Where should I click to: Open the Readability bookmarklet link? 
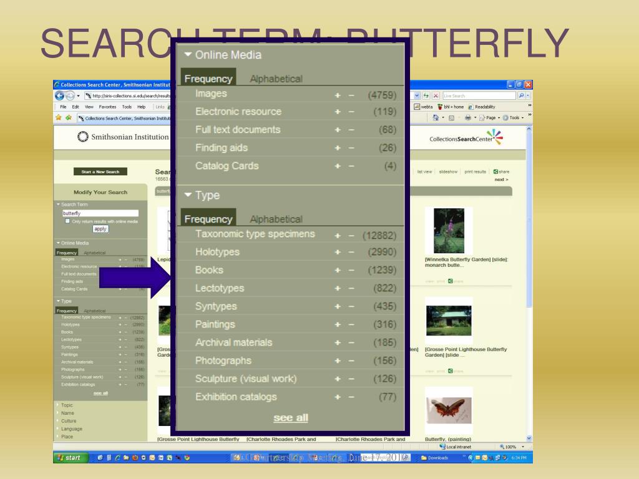[482, 107]
